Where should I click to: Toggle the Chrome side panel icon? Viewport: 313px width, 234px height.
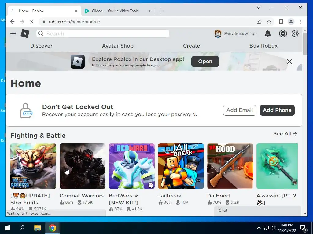[281, 22]
